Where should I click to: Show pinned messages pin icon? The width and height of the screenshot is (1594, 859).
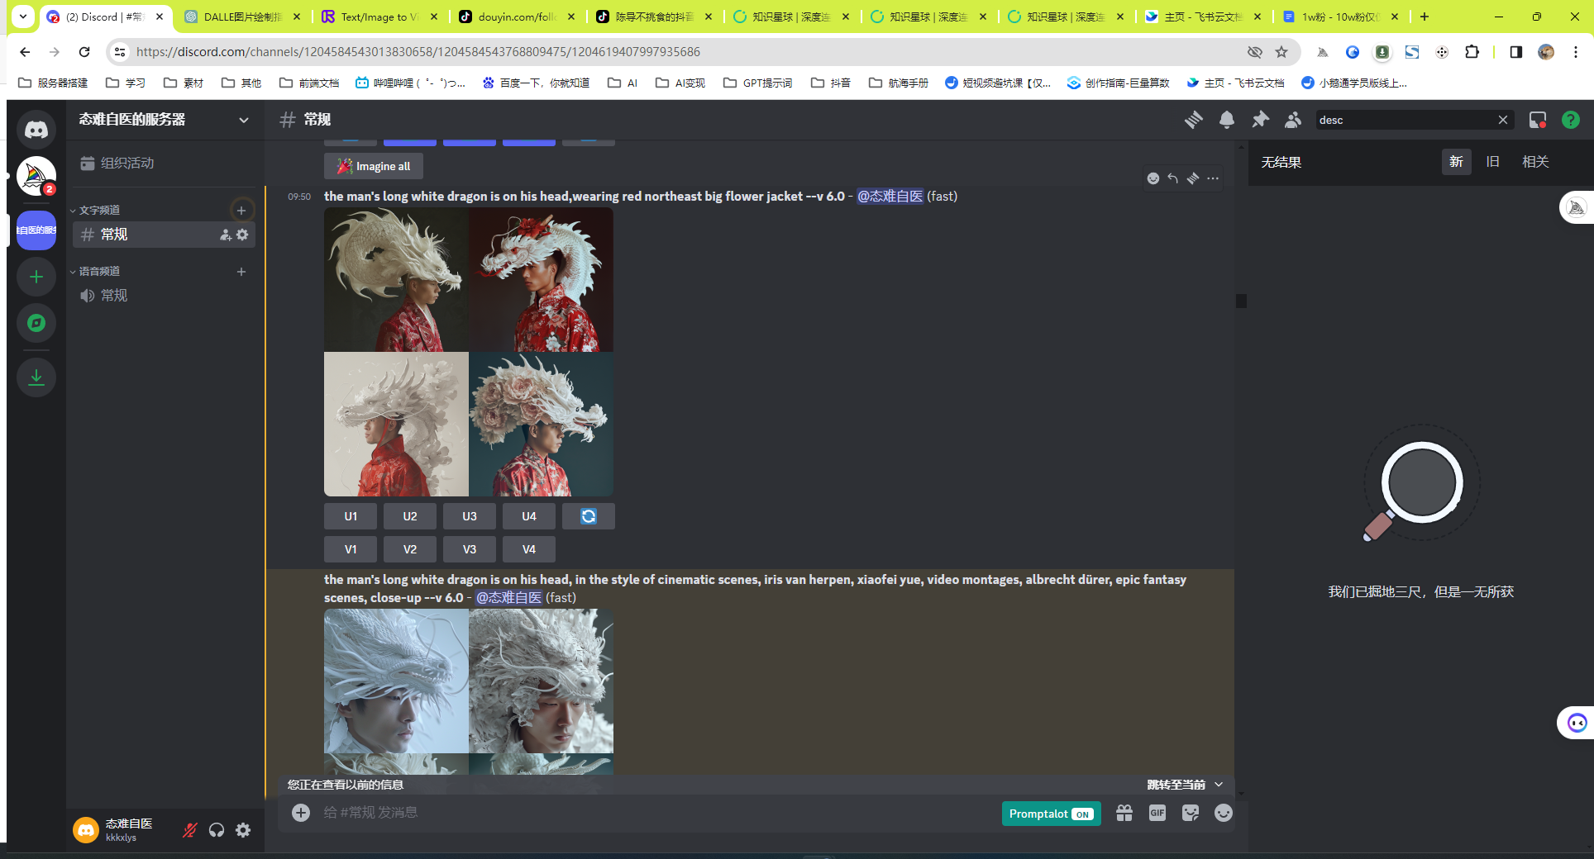1260,120
